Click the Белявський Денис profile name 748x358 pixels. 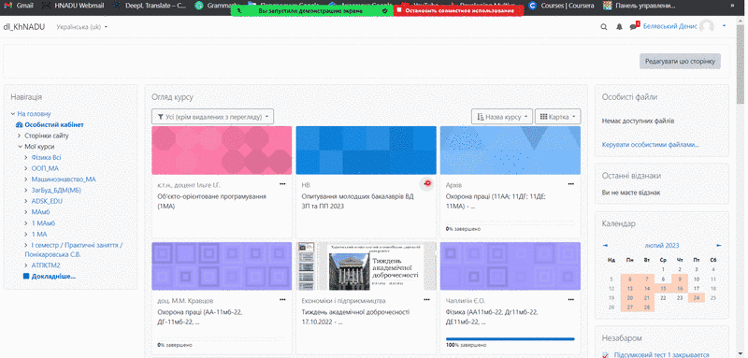coord(669,27)
